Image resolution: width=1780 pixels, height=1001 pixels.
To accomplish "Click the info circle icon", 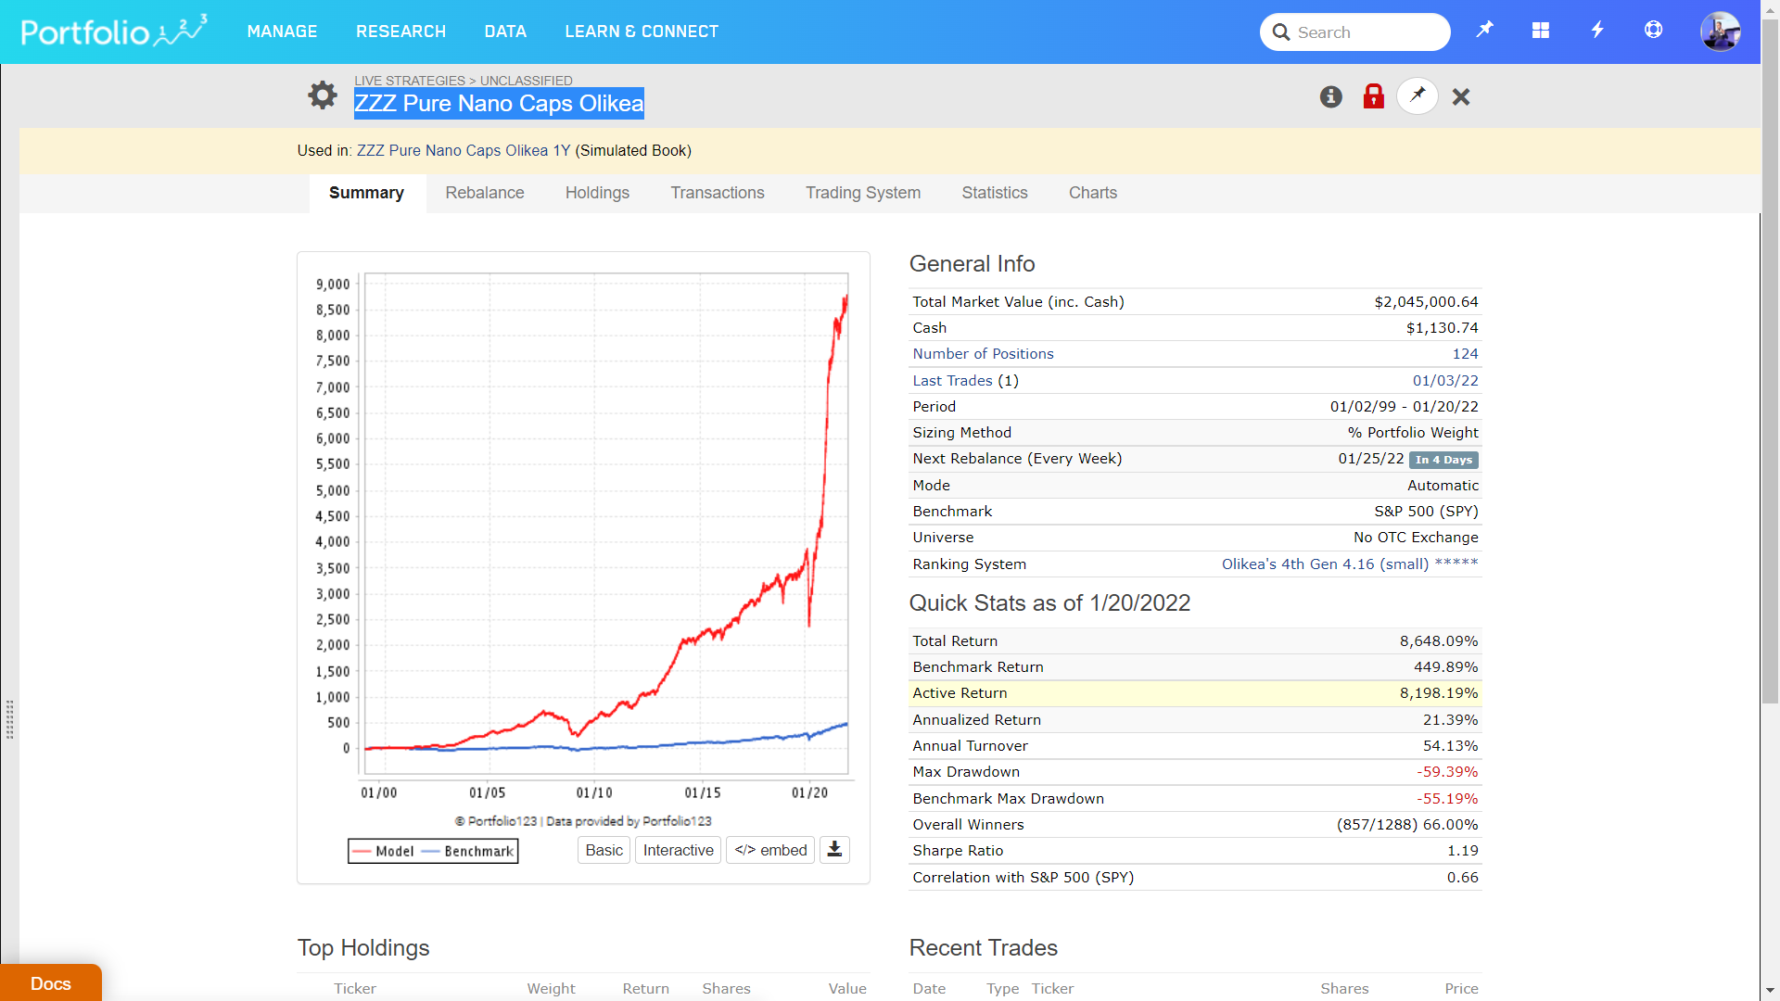I will point(1331,96).
